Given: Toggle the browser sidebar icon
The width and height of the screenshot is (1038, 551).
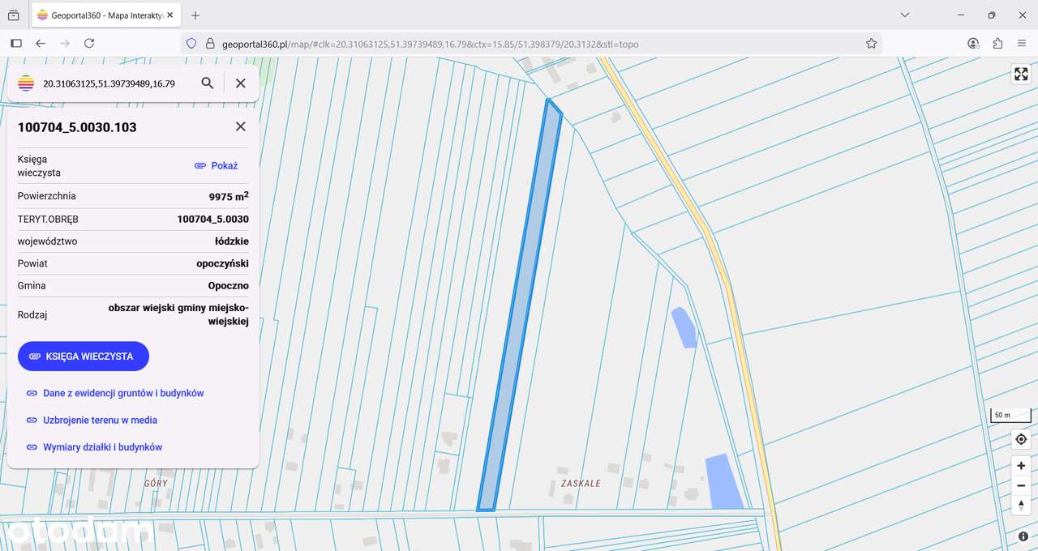Looking at the screenshot, I should (15, 44).
